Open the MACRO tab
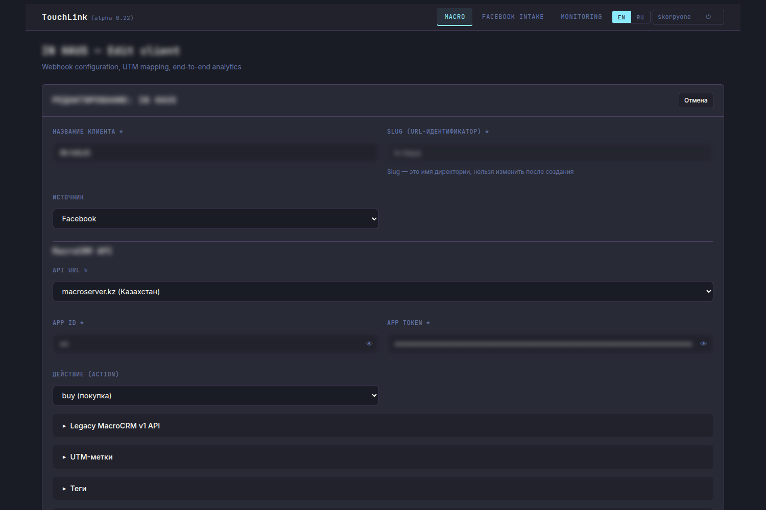This screenshot has height=510, width=766. (454, 17)
